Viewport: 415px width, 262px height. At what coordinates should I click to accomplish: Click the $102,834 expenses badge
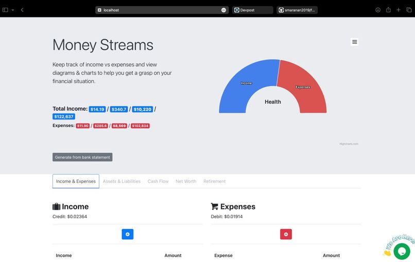(140, 126)
